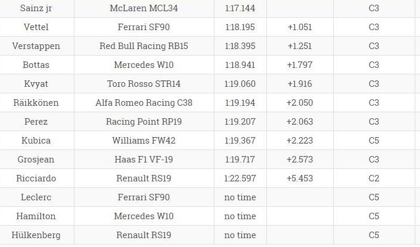This screenshot has width=420, height=247.
Task: Click "no time" in Hamilton's row
Action: point(240,216)
